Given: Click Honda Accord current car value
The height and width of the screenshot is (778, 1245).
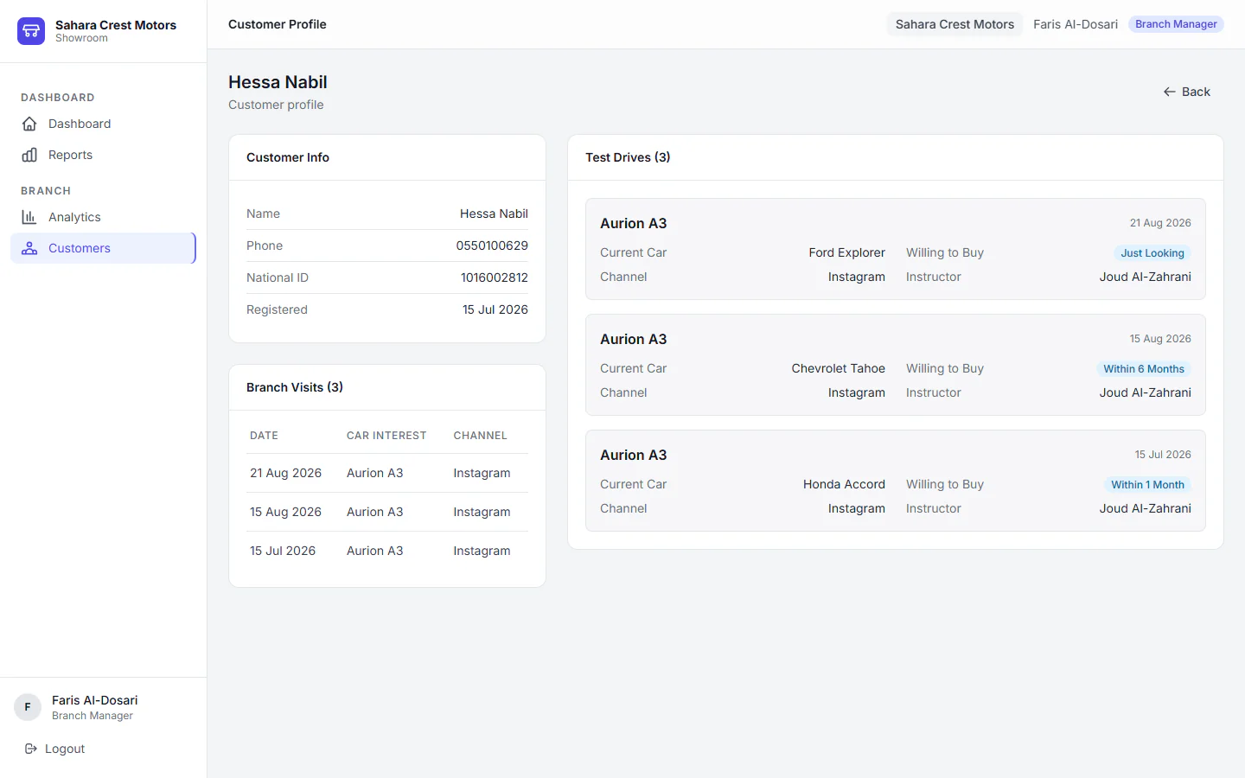Looking at the screenshot, I should click(844, 484).
